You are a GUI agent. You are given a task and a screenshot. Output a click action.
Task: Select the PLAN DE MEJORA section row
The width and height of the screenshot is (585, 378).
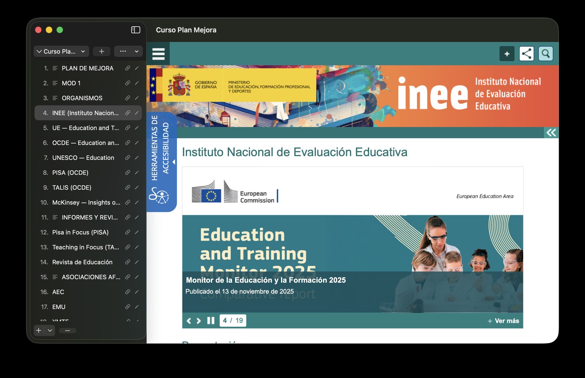[88, 68]
